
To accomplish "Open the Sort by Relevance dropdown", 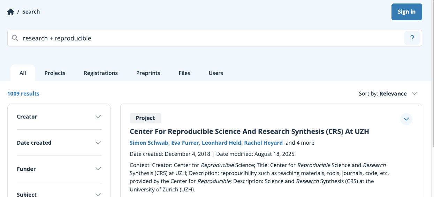I will pos(388,94).
